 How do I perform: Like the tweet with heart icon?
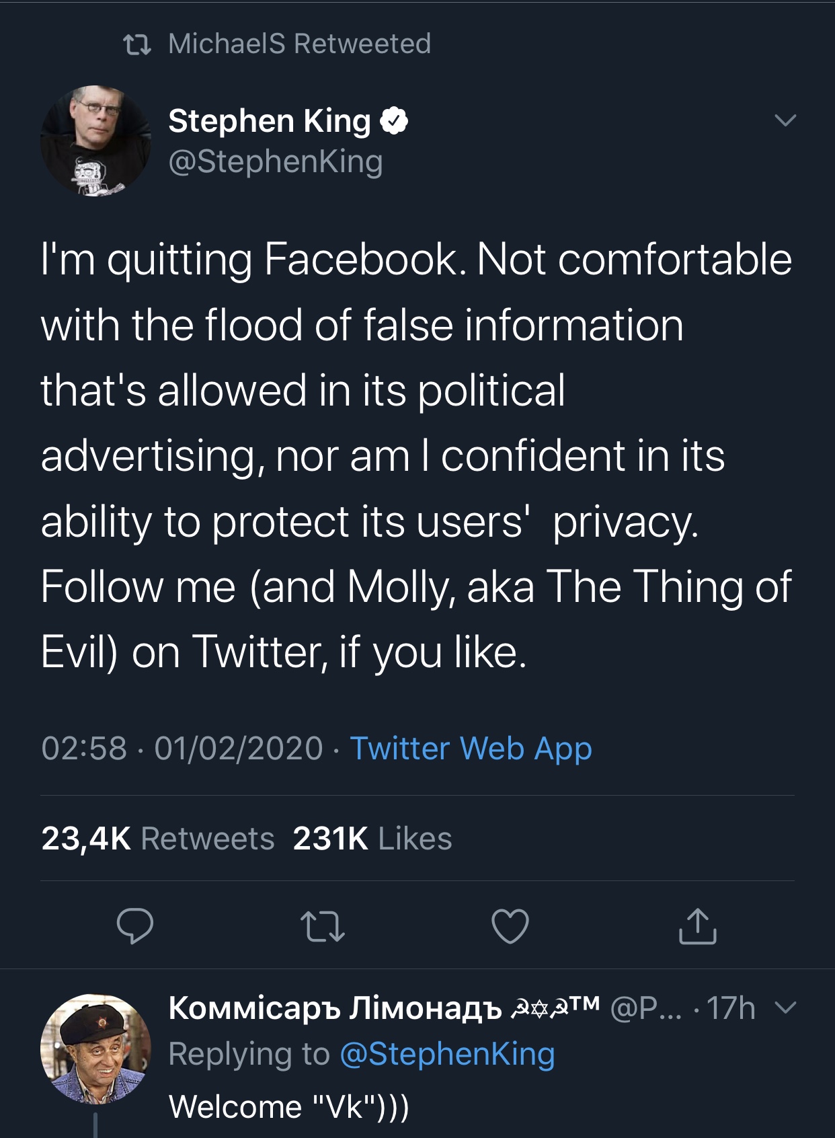coord(510,926)
